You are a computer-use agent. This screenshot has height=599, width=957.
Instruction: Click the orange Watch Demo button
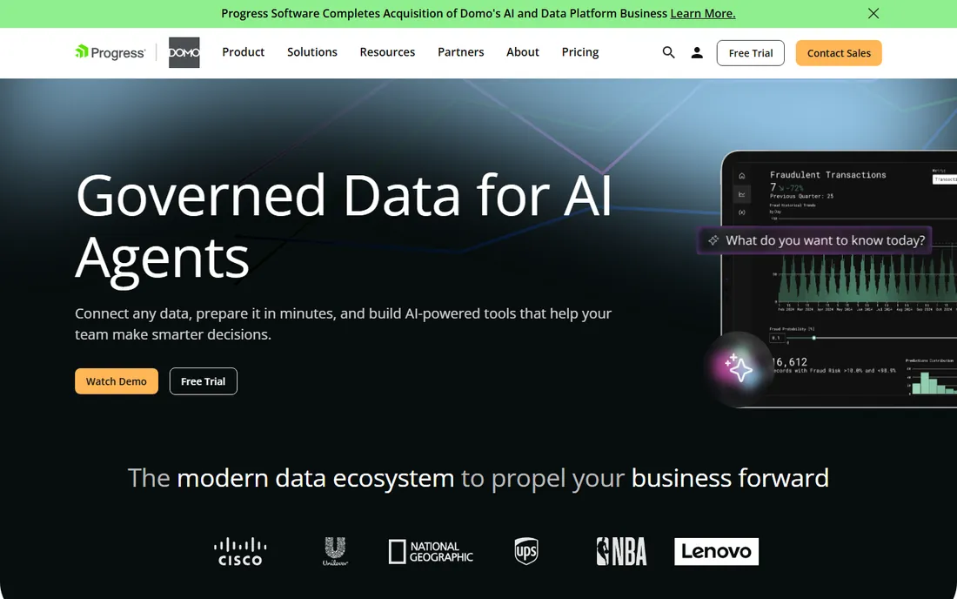tap(117, 381)
